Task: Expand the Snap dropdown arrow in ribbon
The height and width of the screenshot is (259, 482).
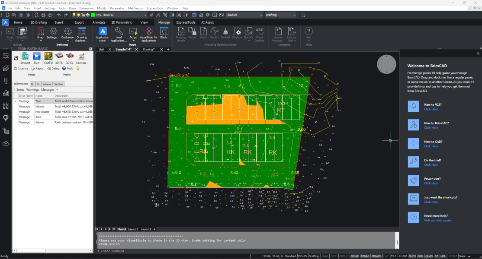Action: pyautogui.click(x=40, y=41)
